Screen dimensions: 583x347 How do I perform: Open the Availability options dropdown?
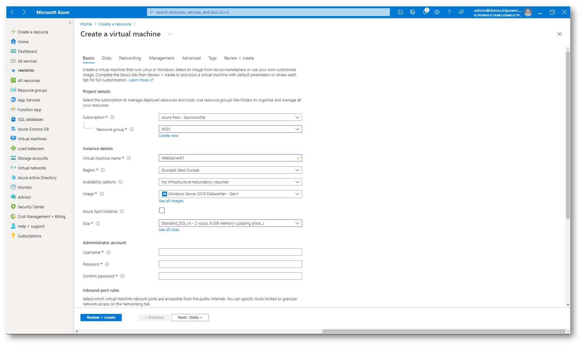(x=230, y=182)
